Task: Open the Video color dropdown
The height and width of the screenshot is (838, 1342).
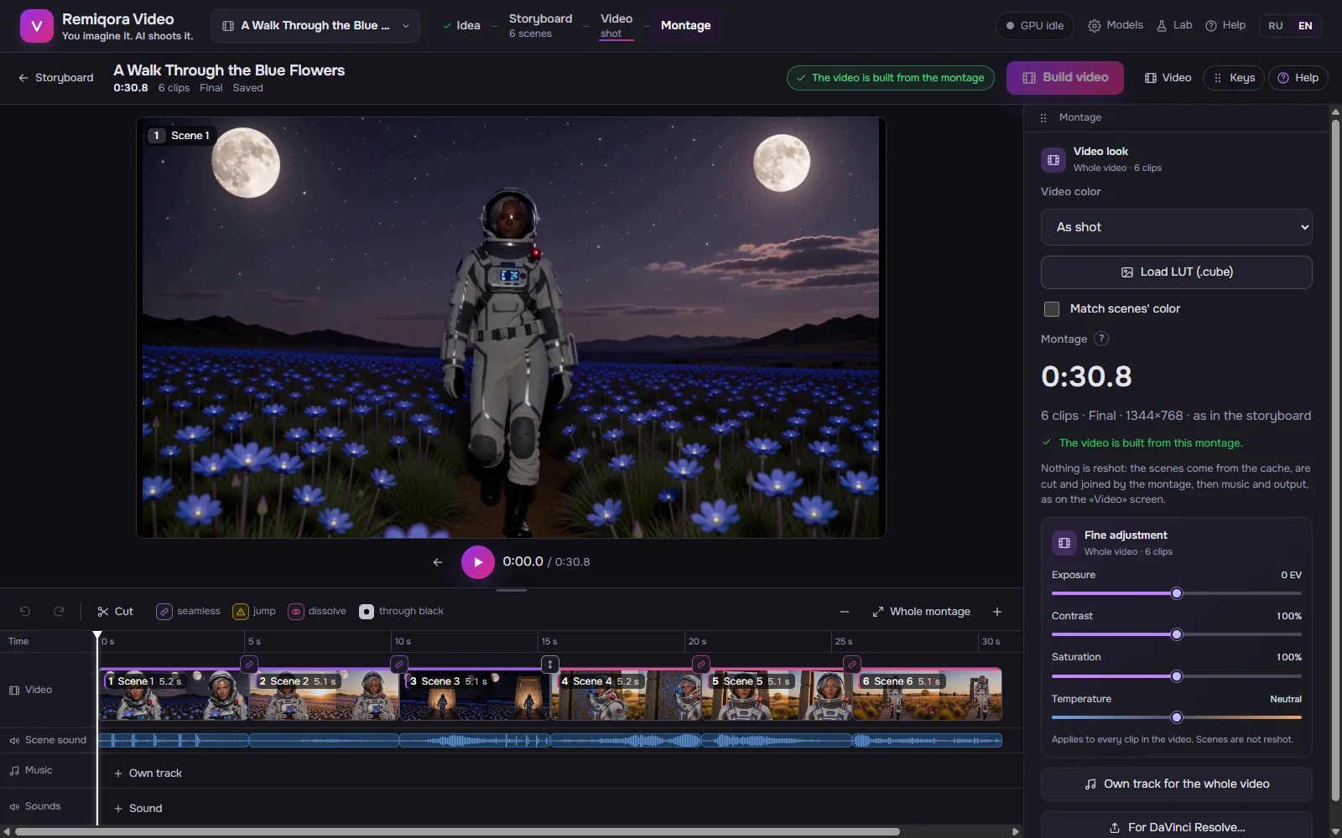Action: [1176, 227]
